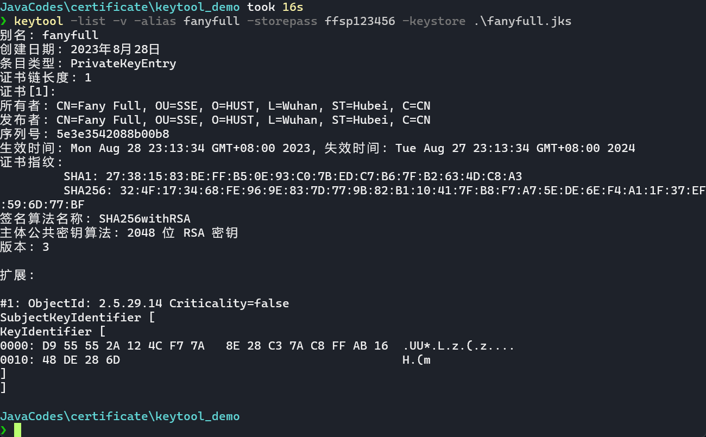Click the SHA256withRSA signature algorithm name

click(144, 218)
